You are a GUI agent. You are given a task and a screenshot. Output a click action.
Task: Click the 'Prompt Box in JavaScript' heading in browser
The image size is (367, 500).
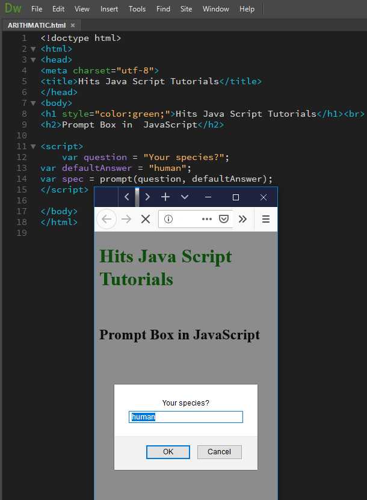pyautogui.click(x=179, y=335)
